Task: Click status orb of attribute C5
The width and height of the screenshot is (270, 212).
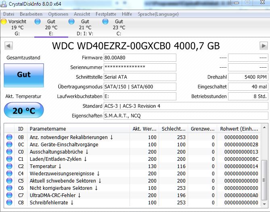Action: [x=9, y=181]
